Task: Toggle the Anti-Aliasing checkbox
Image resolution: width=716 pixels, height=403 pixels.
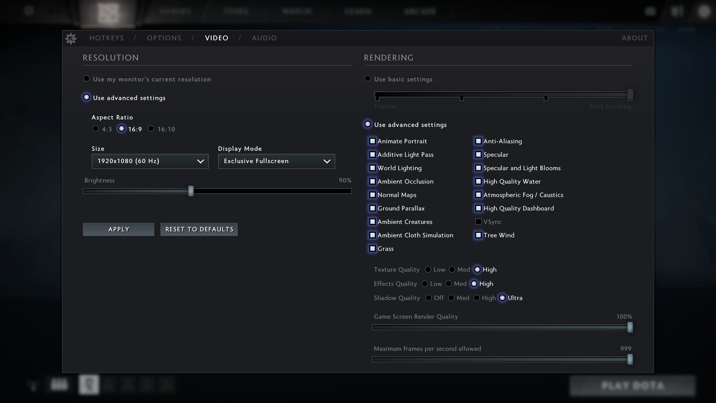Action: click(x=478, y=141)
